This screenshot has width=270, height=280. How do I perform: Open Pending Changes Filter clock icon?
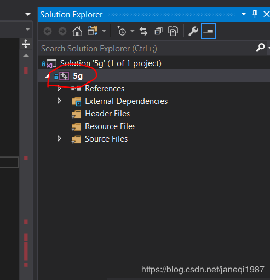pyautogui.click(x=122, y=31)
